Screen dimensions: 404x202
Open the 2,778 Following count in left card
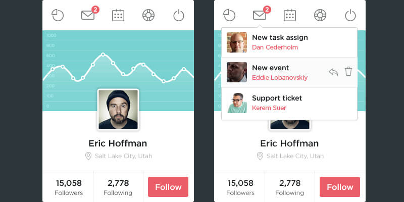point(118,187)
